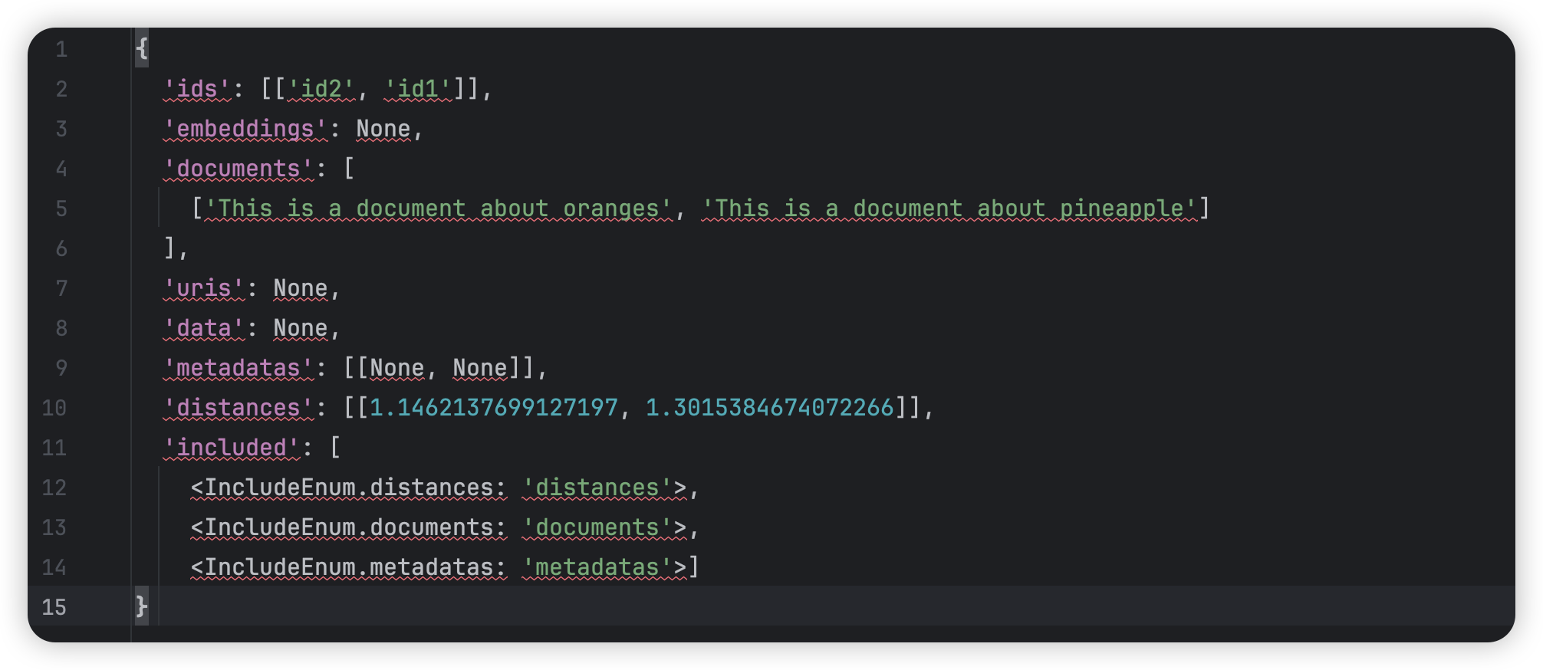Click the closing bracket on line 6
Viewport: 1543px width, 670px height.
[169, 248]
